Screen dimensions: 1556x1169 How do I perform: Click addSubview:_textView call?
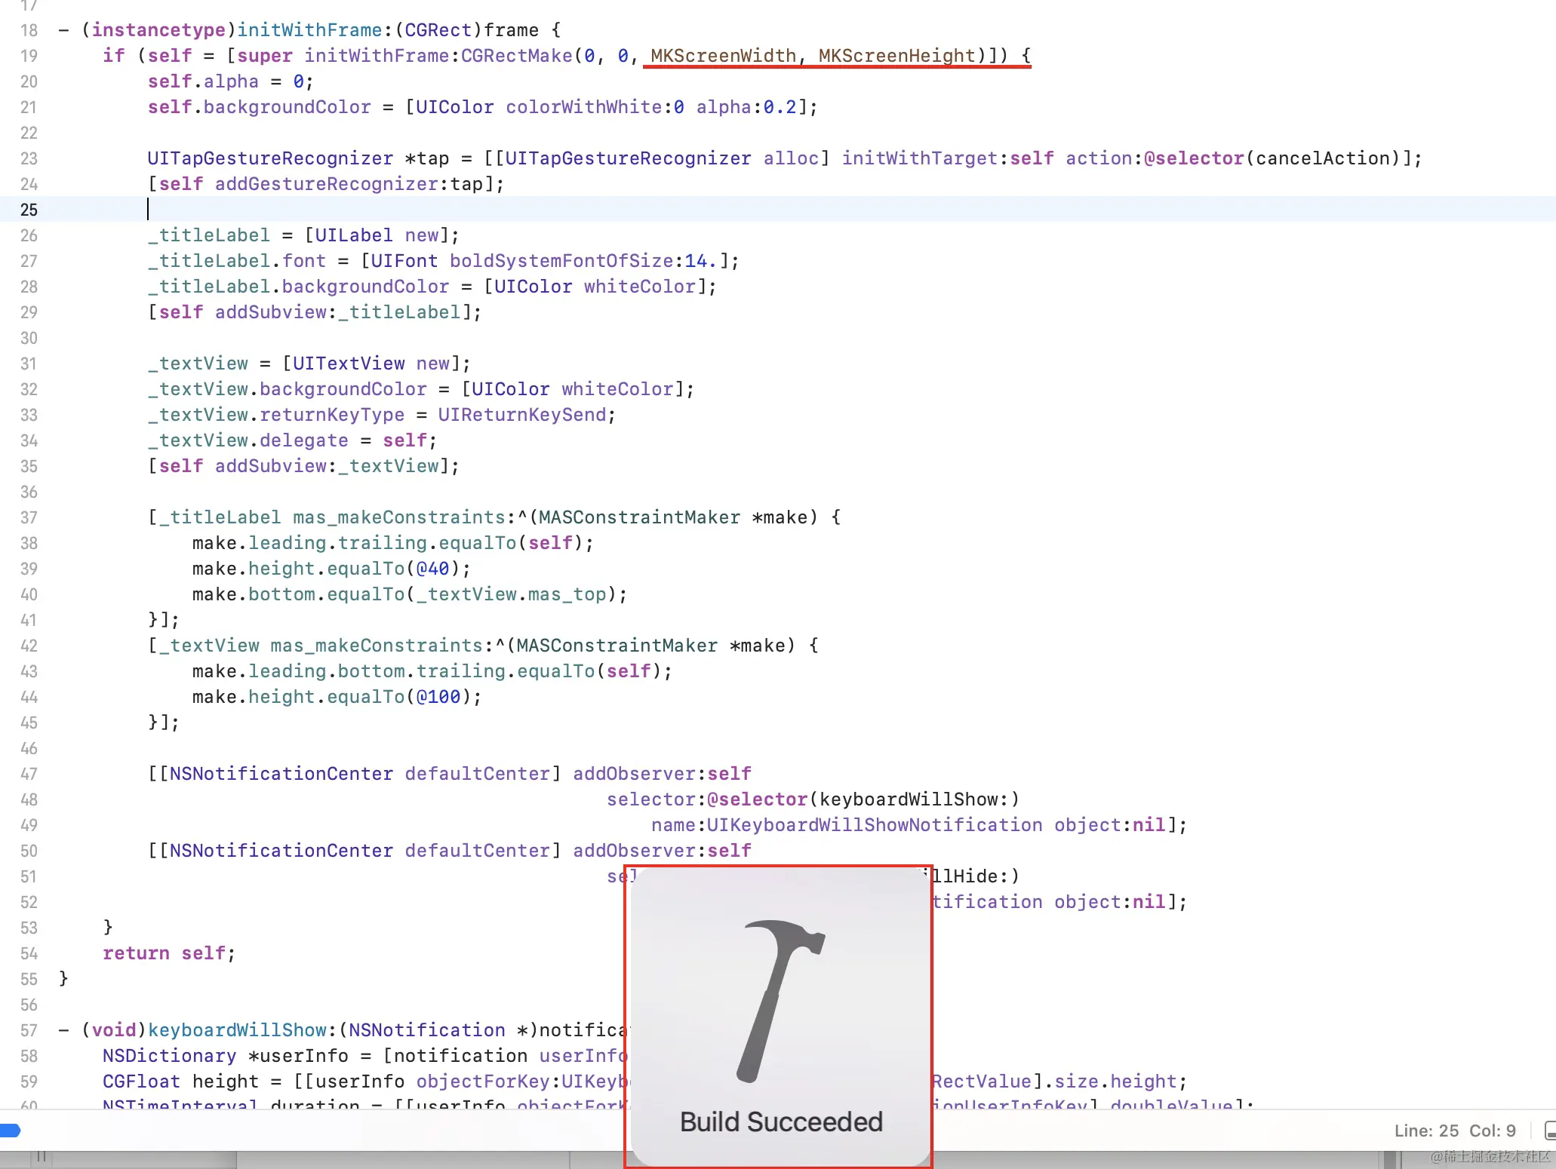coord(326,466)
